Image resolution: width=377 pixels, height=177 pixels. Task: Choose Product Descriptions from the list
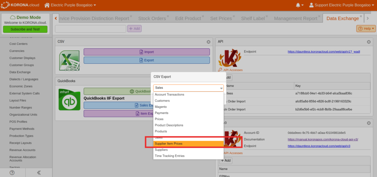click(x=188, y=125)
